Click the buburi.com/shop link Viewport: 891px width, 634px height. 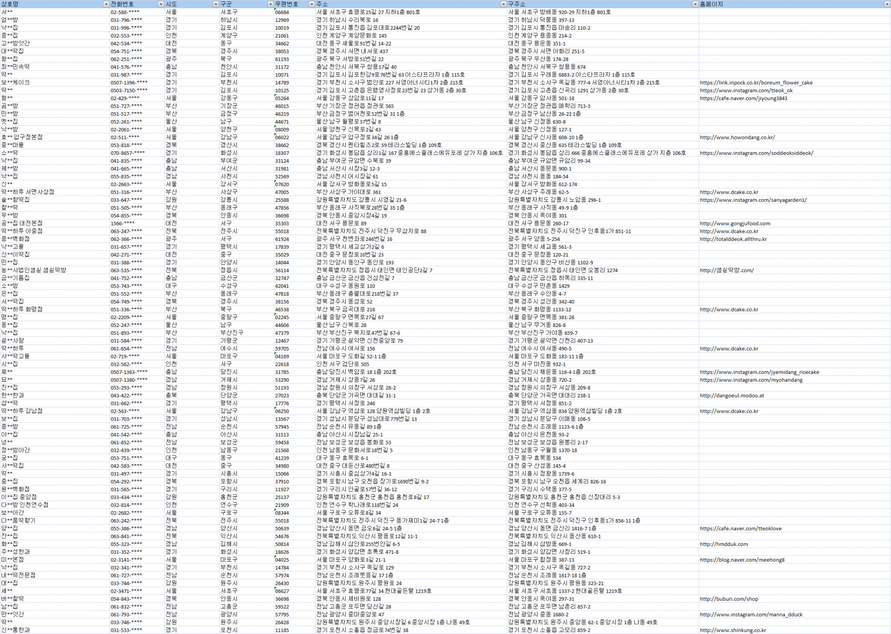729,599
